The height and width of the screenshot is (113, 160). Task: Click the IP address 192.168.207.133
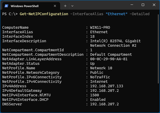(x=107, y=86)
